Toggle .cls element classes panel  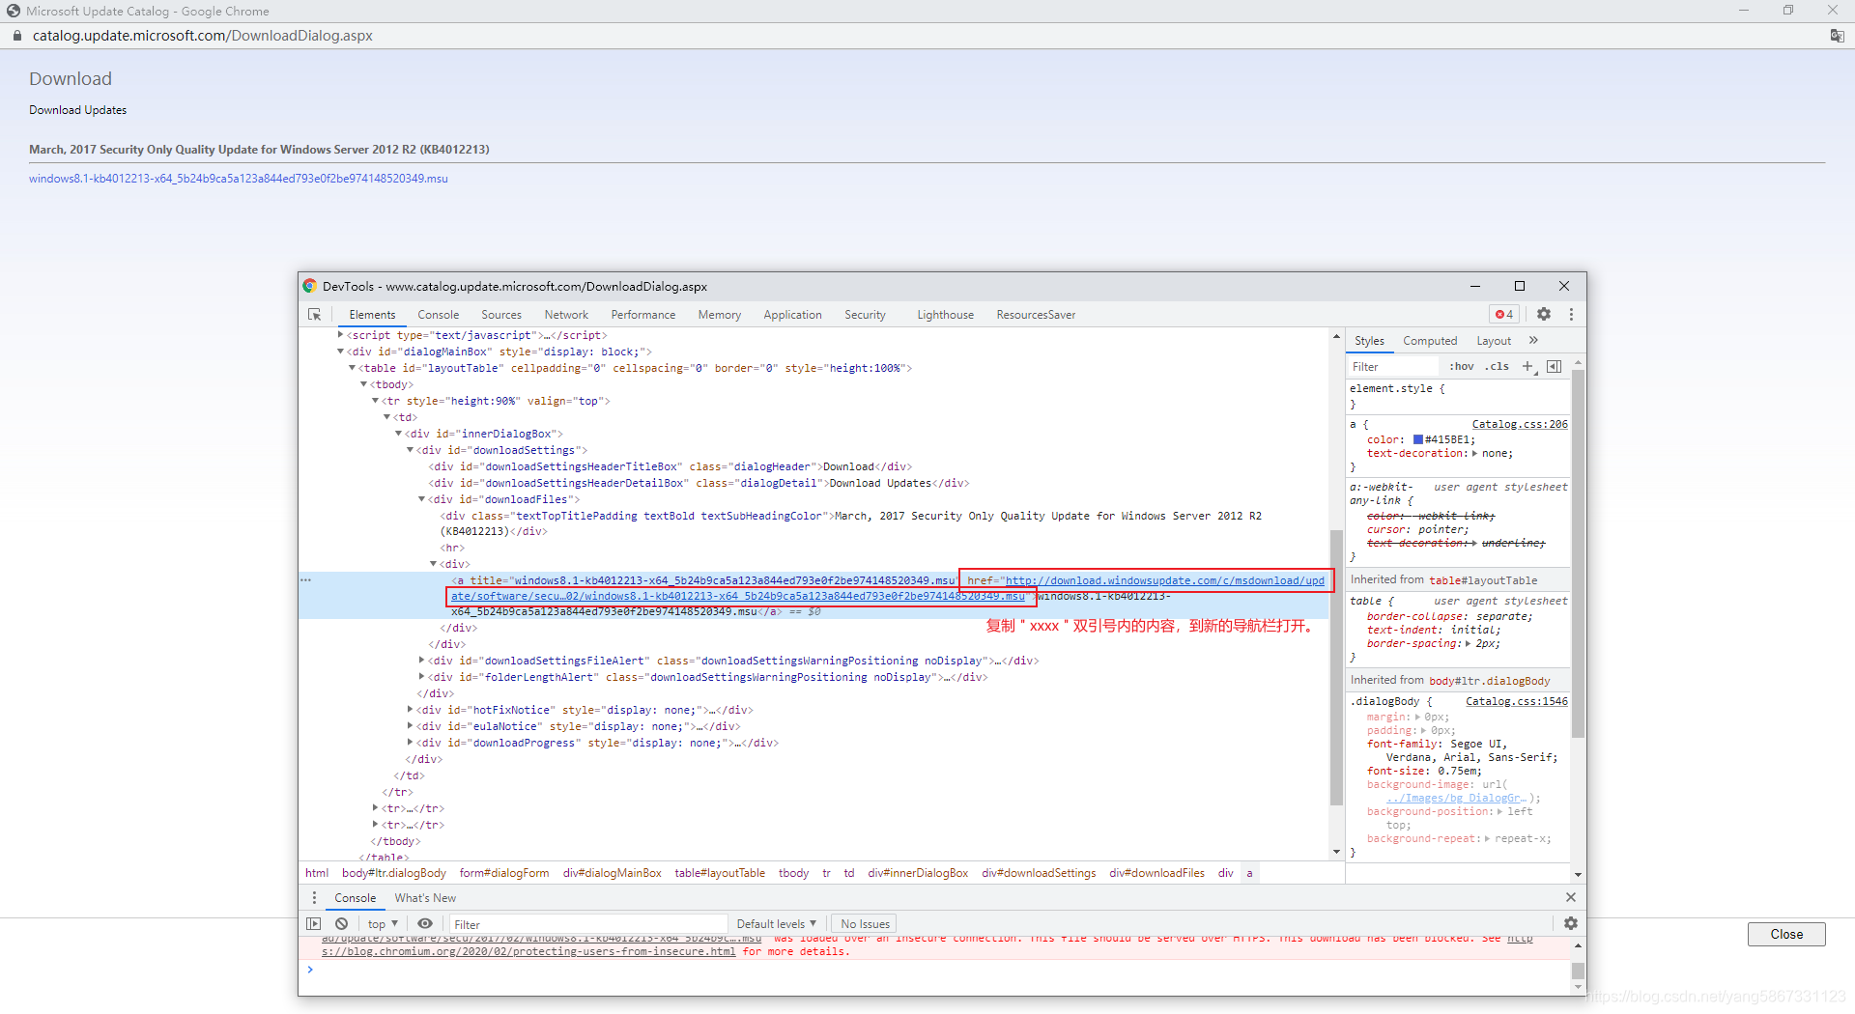pyautogui.click(x=1497, y=367)
